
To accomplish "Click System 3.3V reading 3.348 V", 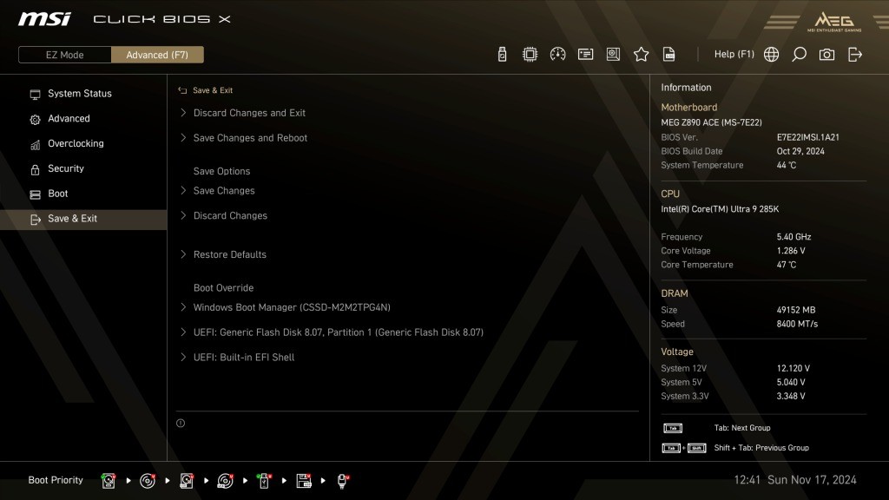I will (791, 396).
